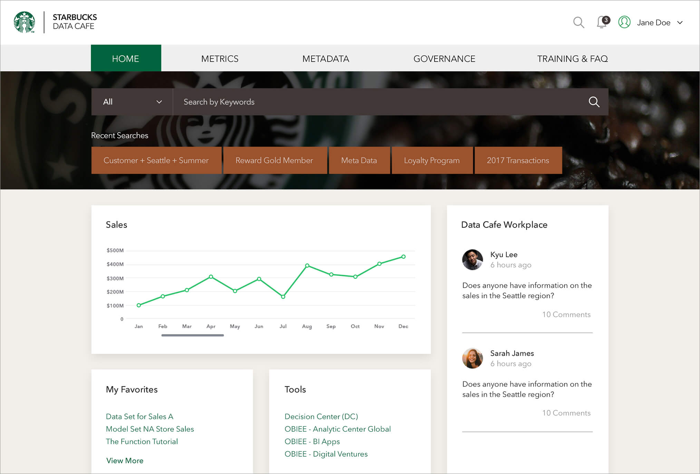700x474 pixels.
Task: Open the header search magnifier icon
Action: pyautogui.click(x=579, y=22)
